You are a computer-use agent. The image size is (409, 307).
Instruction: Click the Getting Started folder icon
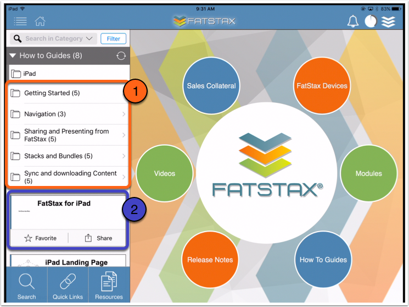point(15,93)
